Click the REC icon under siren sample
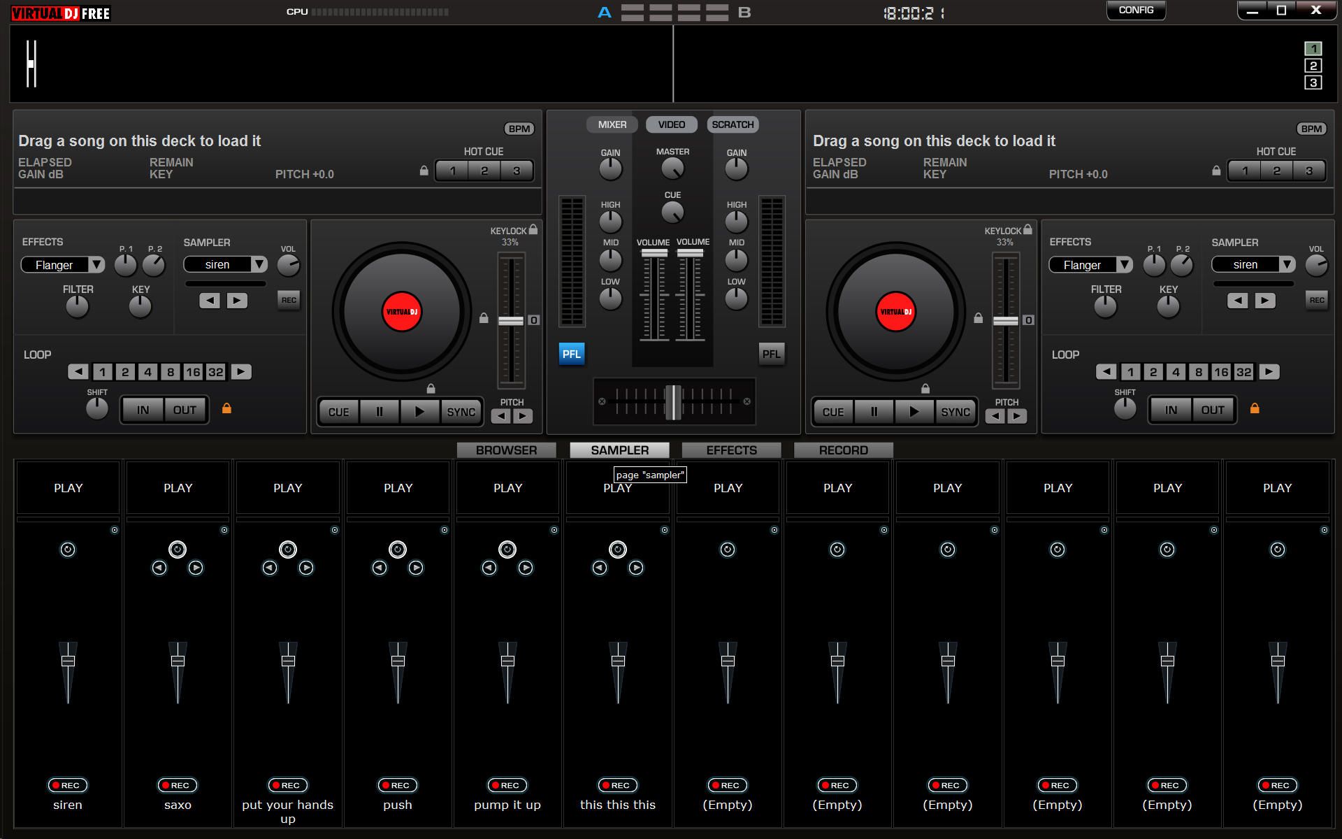The image size is (1342, 839). [x=68, y=785]
